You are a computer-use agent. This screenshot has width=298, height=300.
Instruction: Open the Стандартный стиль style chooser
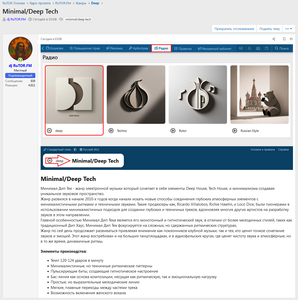[x=57, y=149]
